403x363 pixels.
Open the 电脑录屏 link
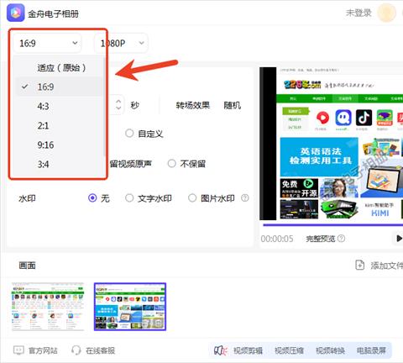pyautogui.click(x=371, y=350)
